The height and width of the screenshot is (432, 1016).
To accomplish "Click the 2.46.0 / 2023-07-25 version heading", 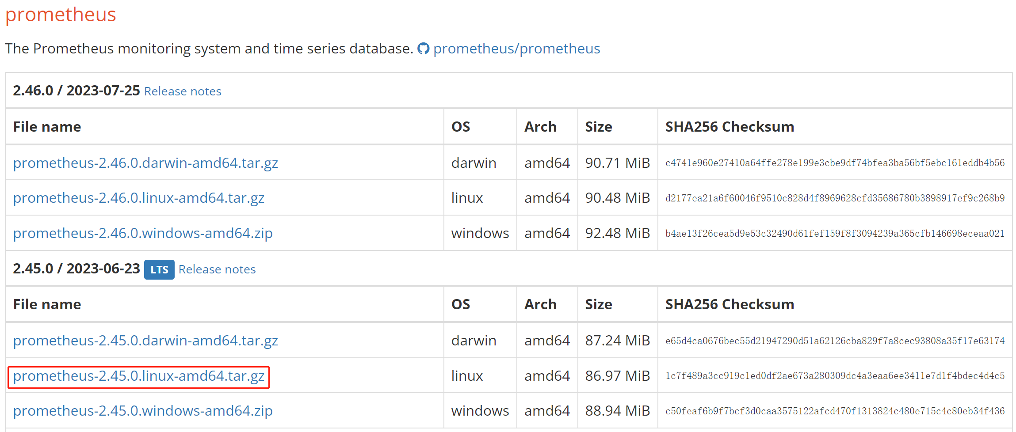I will pyautogui.click(x=76, y=91).
